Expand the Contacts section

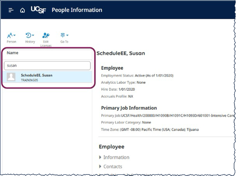coord(111,167)
